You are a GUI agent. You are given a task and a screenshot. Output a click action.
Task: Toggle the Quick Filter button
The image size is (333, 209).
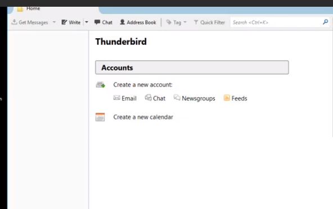pos(209,22)
